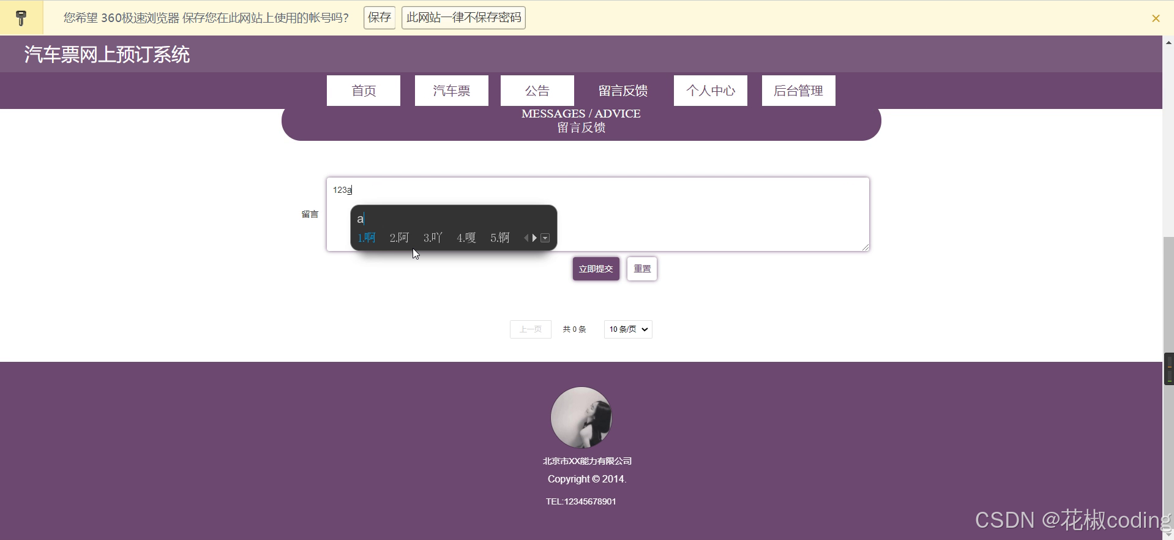Submit message with 立即提交 button
Screen dimensions: 1174x540
click(x=596, y=269)
